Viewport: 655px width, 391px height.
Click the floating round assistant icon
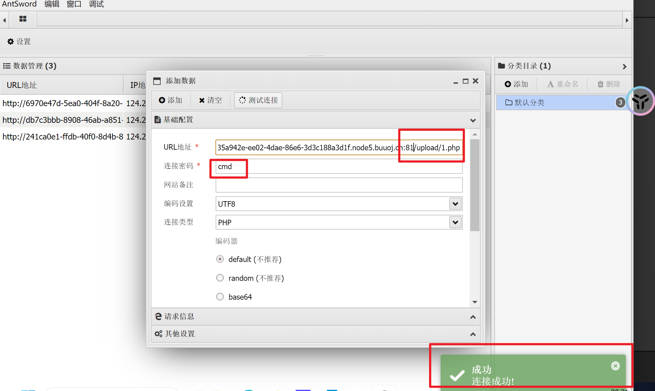(641, 101)
